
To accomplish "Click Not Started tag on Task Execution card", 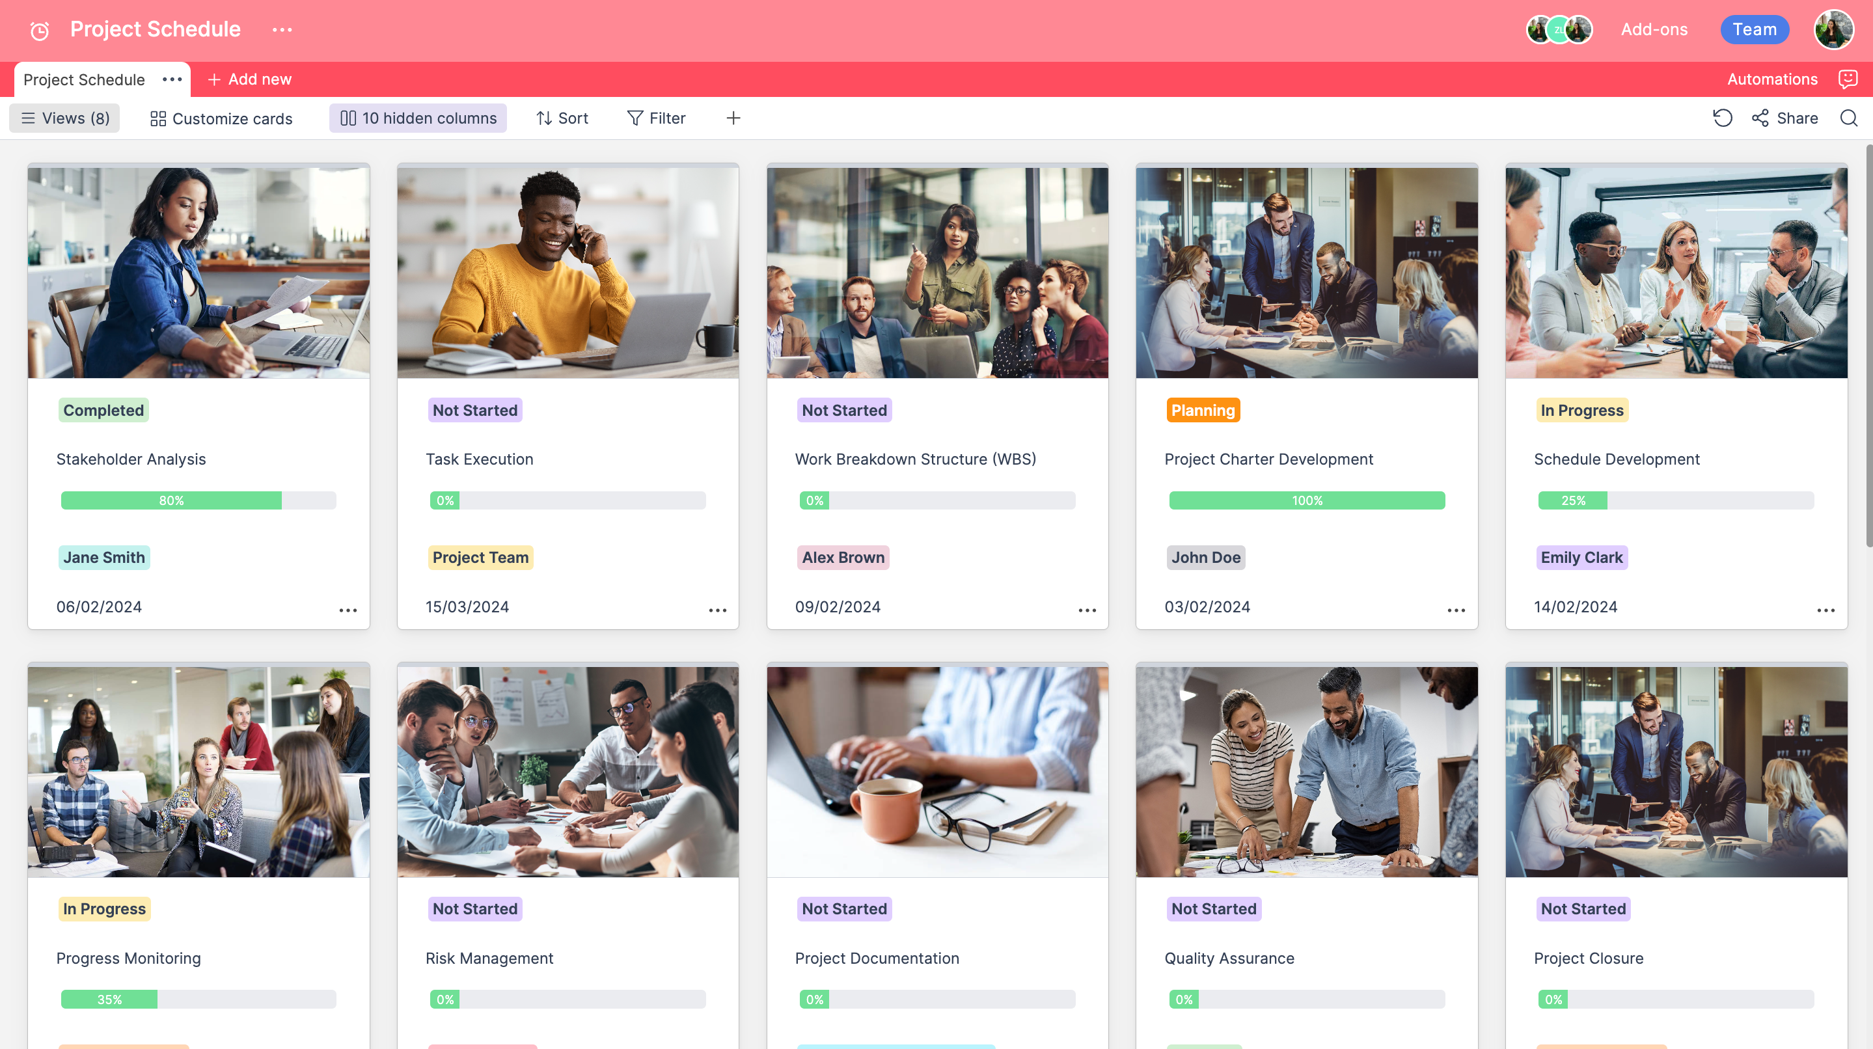I will coord(475,410).
